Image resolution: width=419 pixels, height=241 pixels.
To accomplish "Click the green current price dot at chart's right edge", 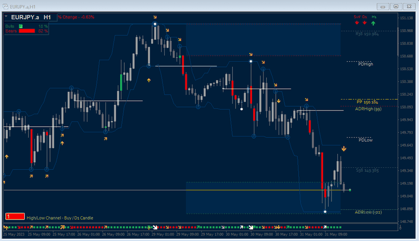I will 350,190.
